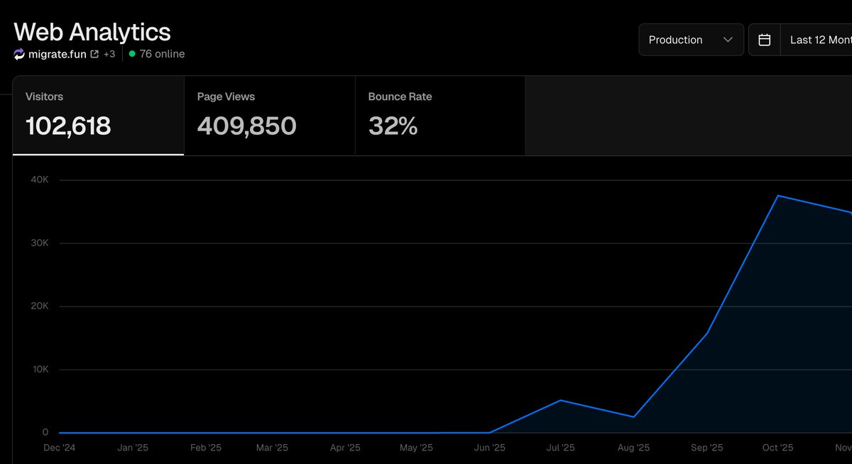The width and height of the screenshot is (852, 464).
Task: Click the Web Analytics heading
Action: click(x=92, y=32)
